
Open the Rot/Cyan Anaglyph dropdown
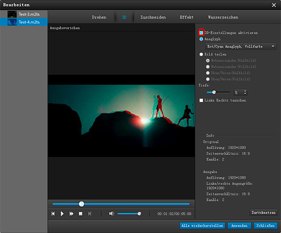(x=241, y=46)
